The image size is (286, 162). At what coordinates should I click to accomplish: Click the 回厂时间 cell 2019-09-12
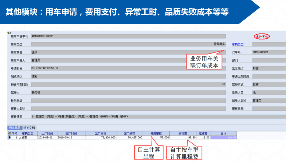click(x=71, y=138)
